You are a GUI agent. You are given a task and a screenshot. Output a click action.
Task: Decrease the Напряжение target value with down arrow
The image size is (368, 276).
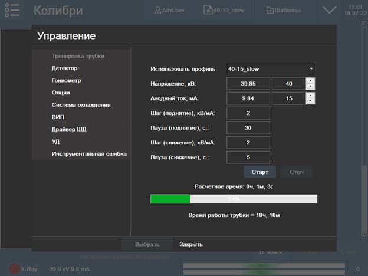[x=310, y=86]
